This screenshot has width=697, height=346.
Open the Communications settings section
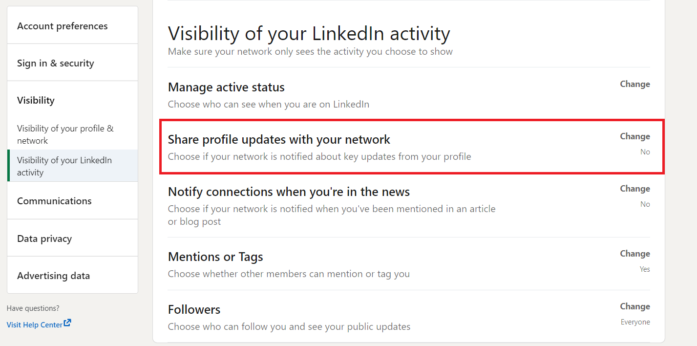pos(73,201)
